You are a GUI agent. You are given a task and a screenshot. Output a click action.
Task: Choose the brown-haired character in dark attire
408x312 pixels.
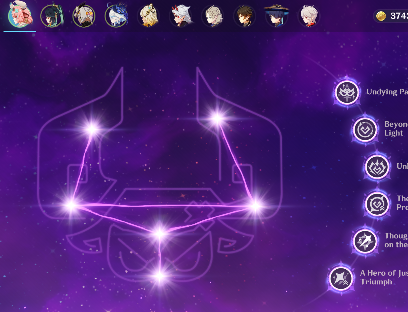[x=245, y=16]
